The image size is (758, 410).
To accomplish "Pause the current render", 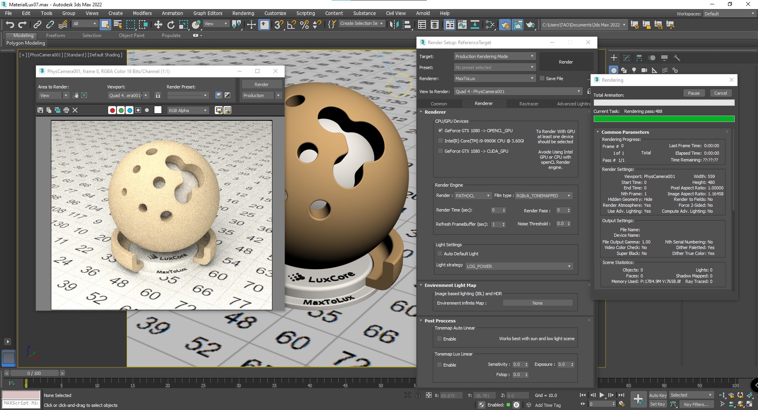I will click(694, 93).
